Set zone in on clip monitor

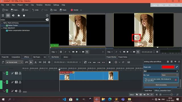[65, 52]
